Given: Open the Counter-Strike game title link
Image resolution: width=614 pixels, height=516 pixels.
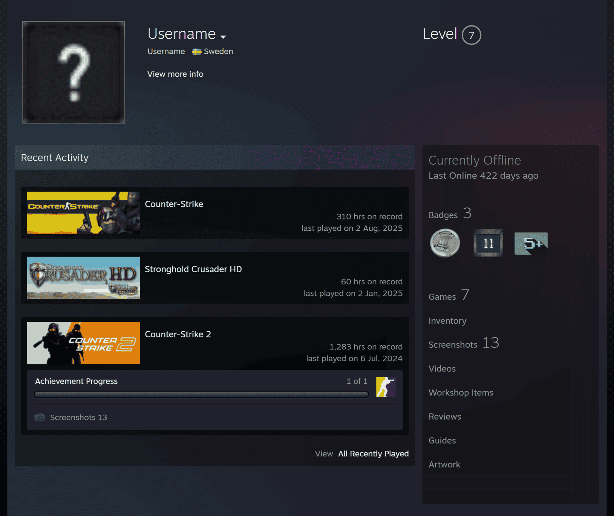Looking at the screenshot, I should pyautogui.click(x=174, y=204).
